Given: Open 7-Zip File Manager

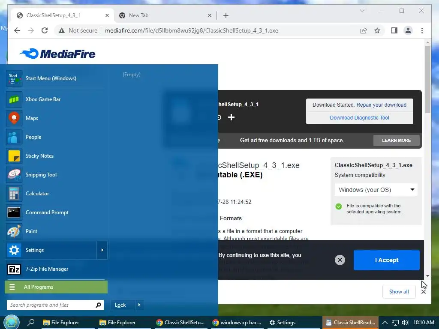Looking at the screenshot, I should pos(56,269).
